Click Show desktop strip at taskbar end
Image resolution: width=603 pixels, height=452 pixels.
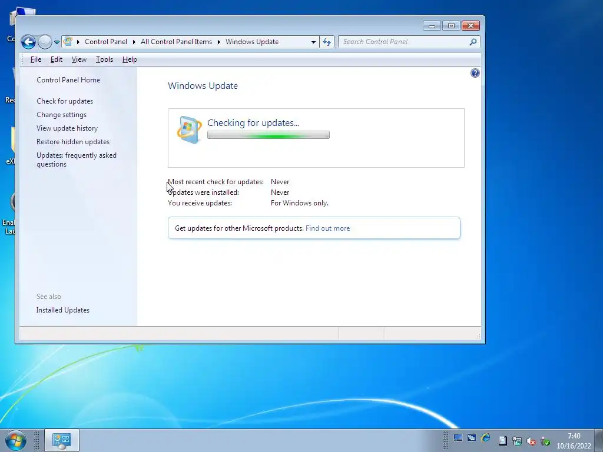click(x=599, y=440)
